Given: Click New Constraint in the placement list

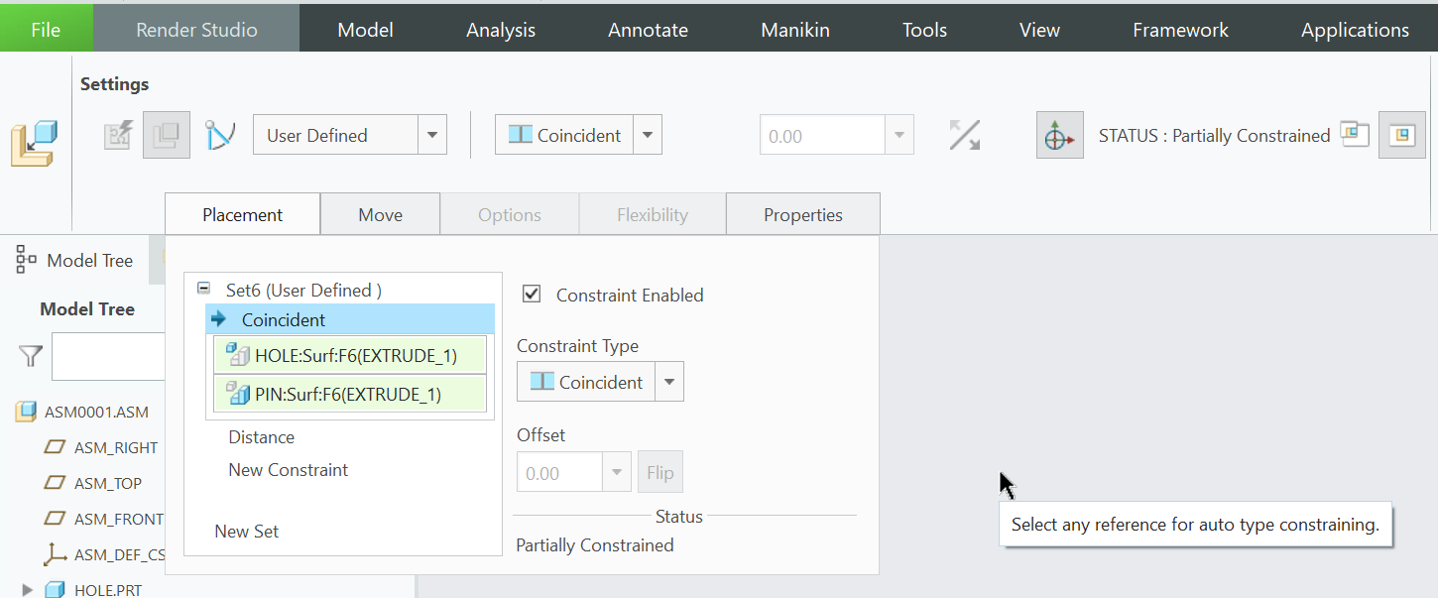Looking at the screenshot, I should pyautogui.click(x=288, y=470).
